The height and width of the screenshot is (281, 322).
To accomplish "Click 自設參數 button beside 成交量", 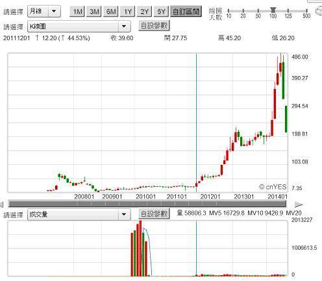I will pos(154,214).
